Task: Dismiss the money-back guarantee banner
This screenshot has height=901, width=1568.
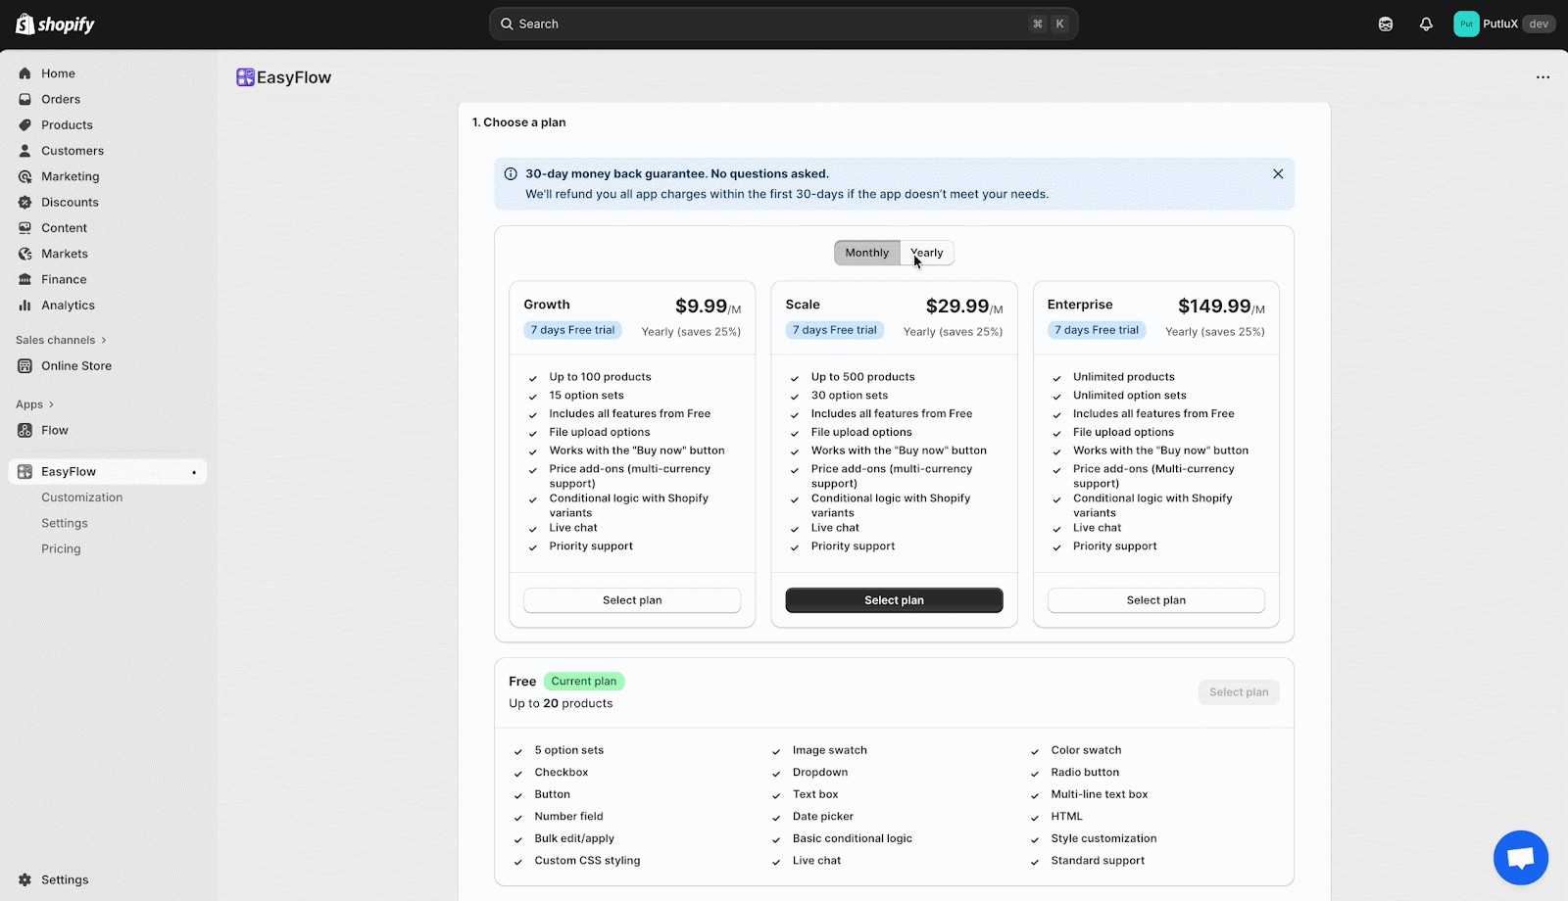Action: (1277, 173)
